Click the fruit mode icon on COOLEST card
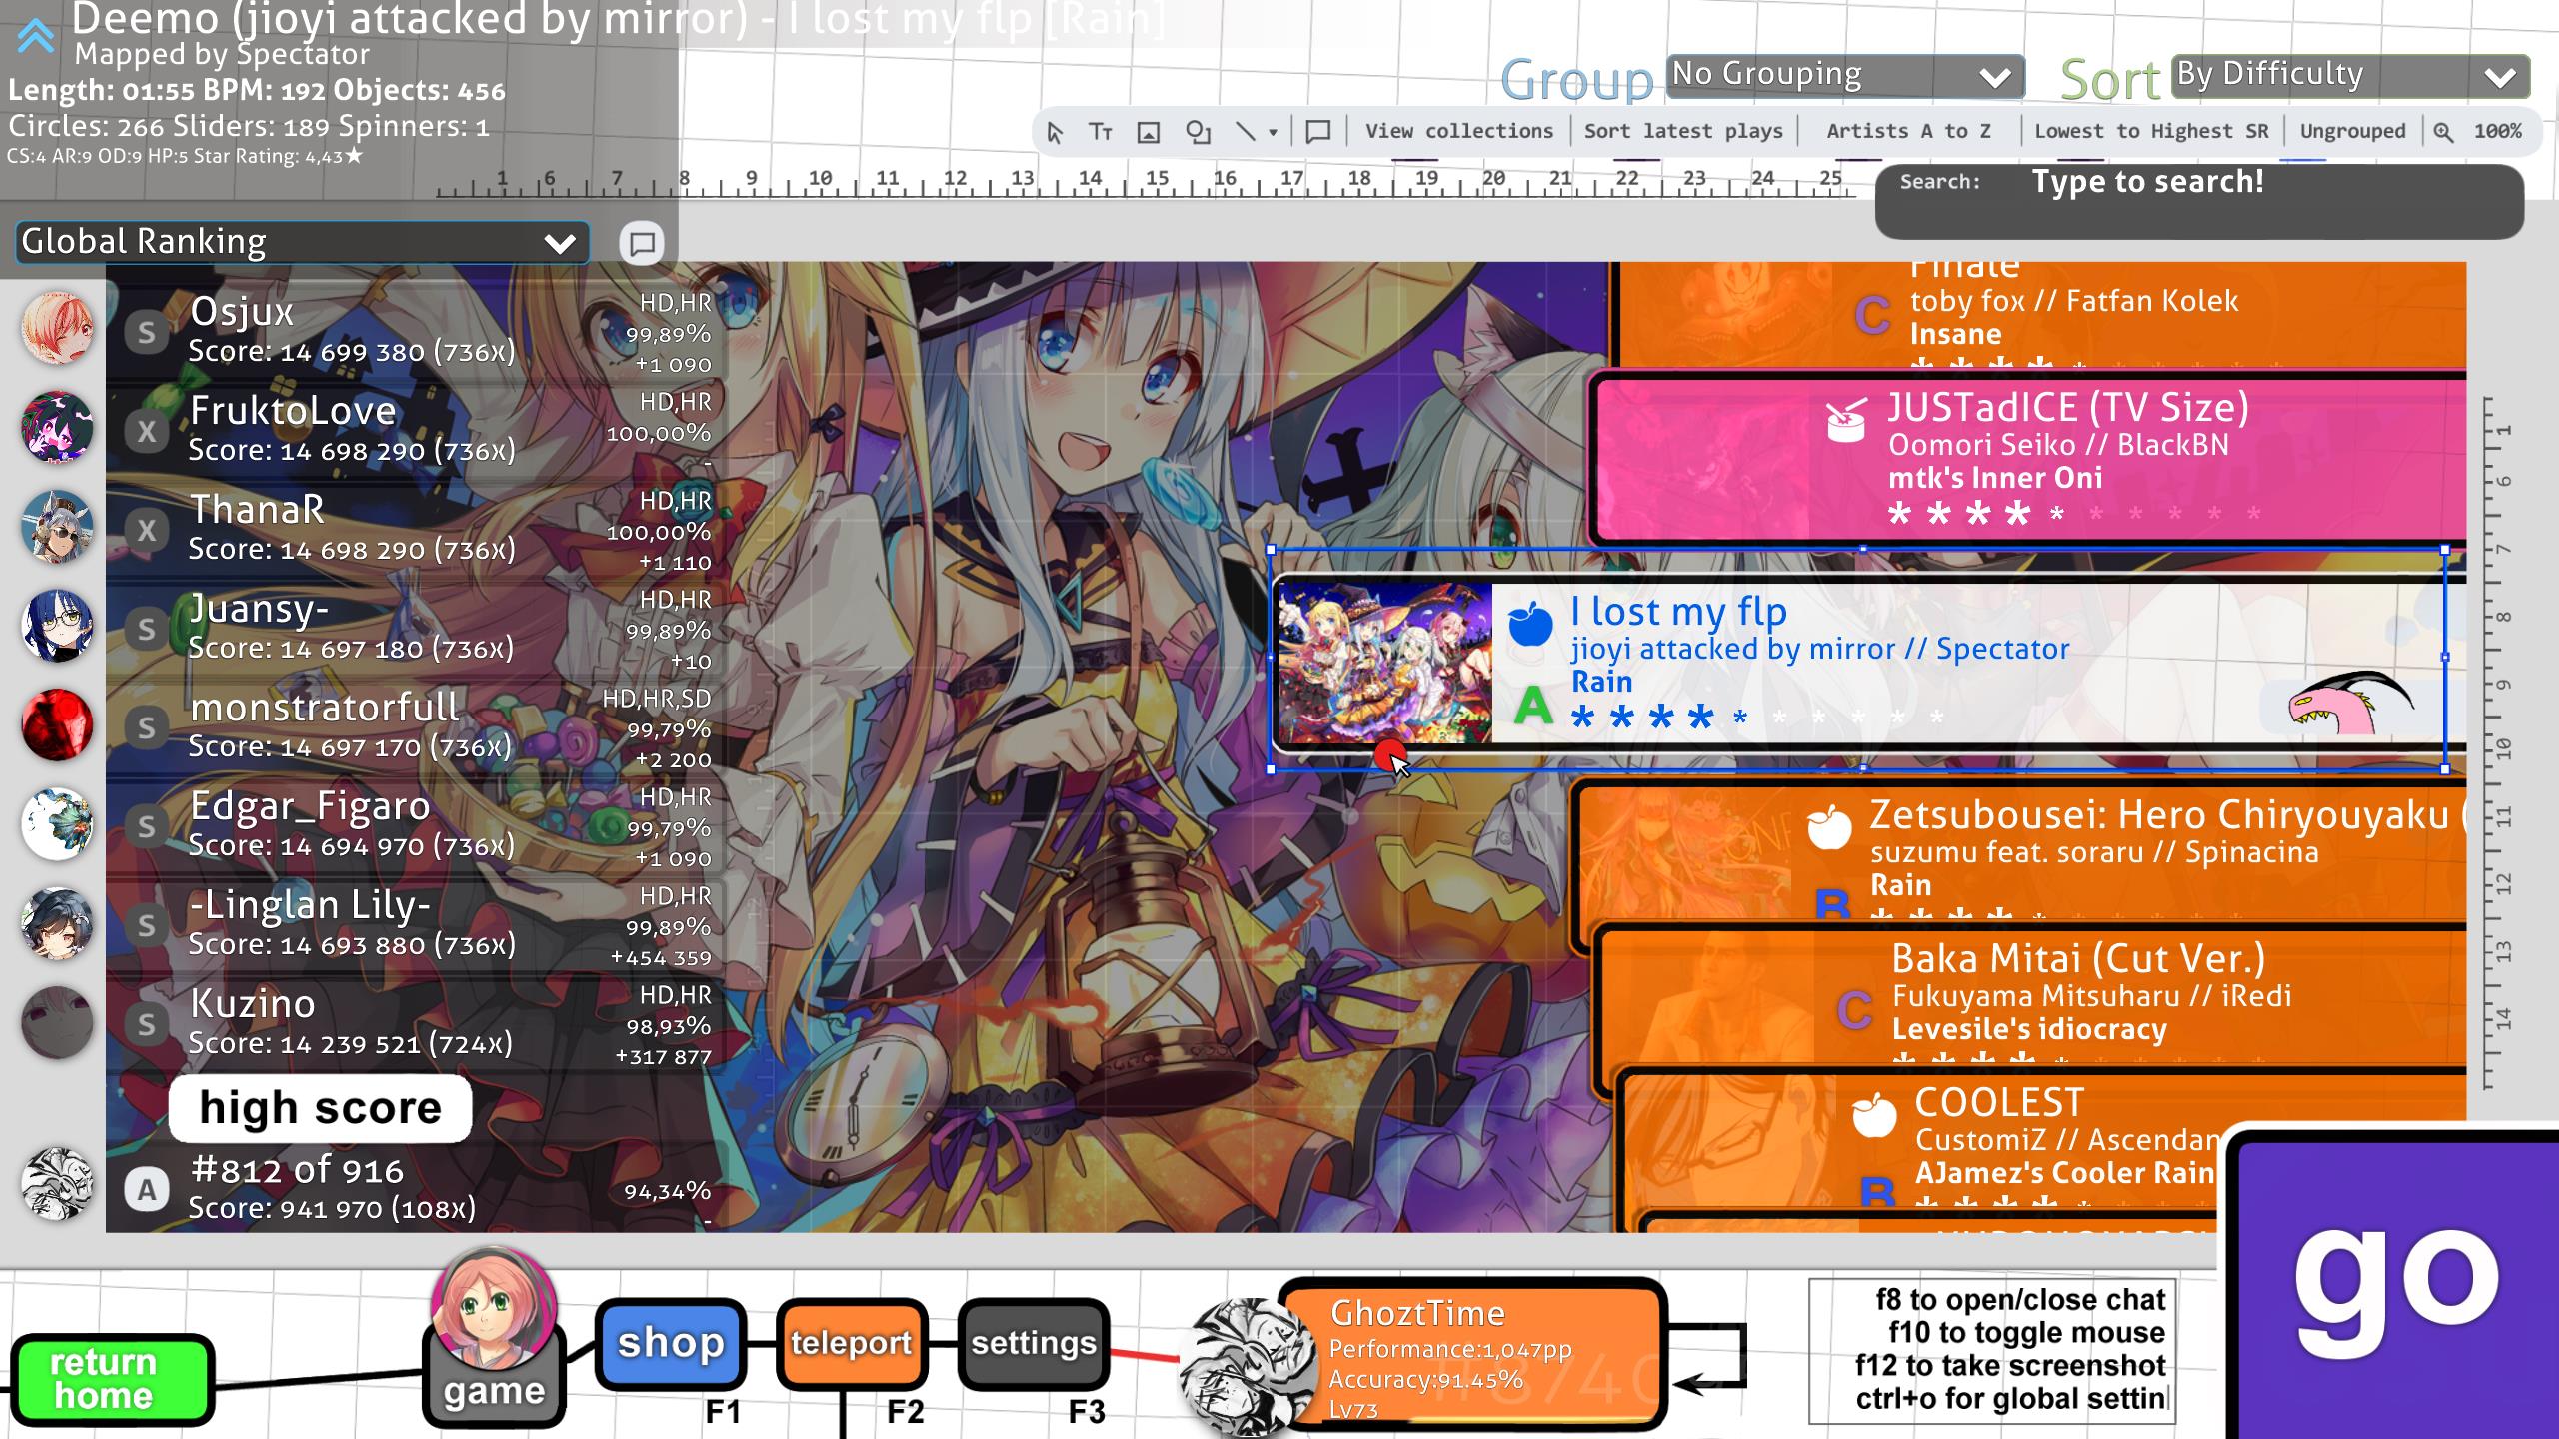Viewport: 2559px width, 1439px height. coord(1874,1114)
